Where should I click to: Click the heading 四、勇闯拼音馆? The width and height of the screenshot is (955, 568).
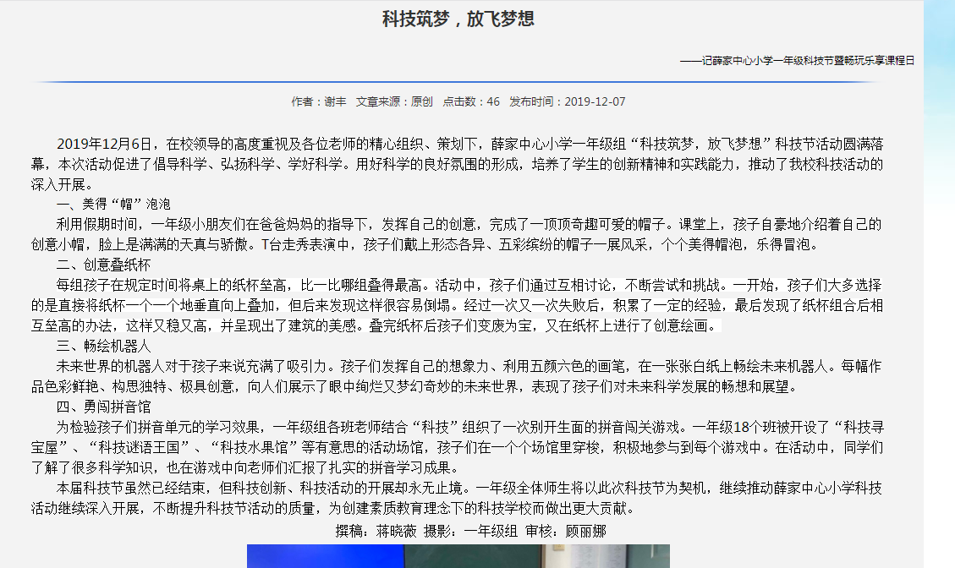(x=103, y=407)
